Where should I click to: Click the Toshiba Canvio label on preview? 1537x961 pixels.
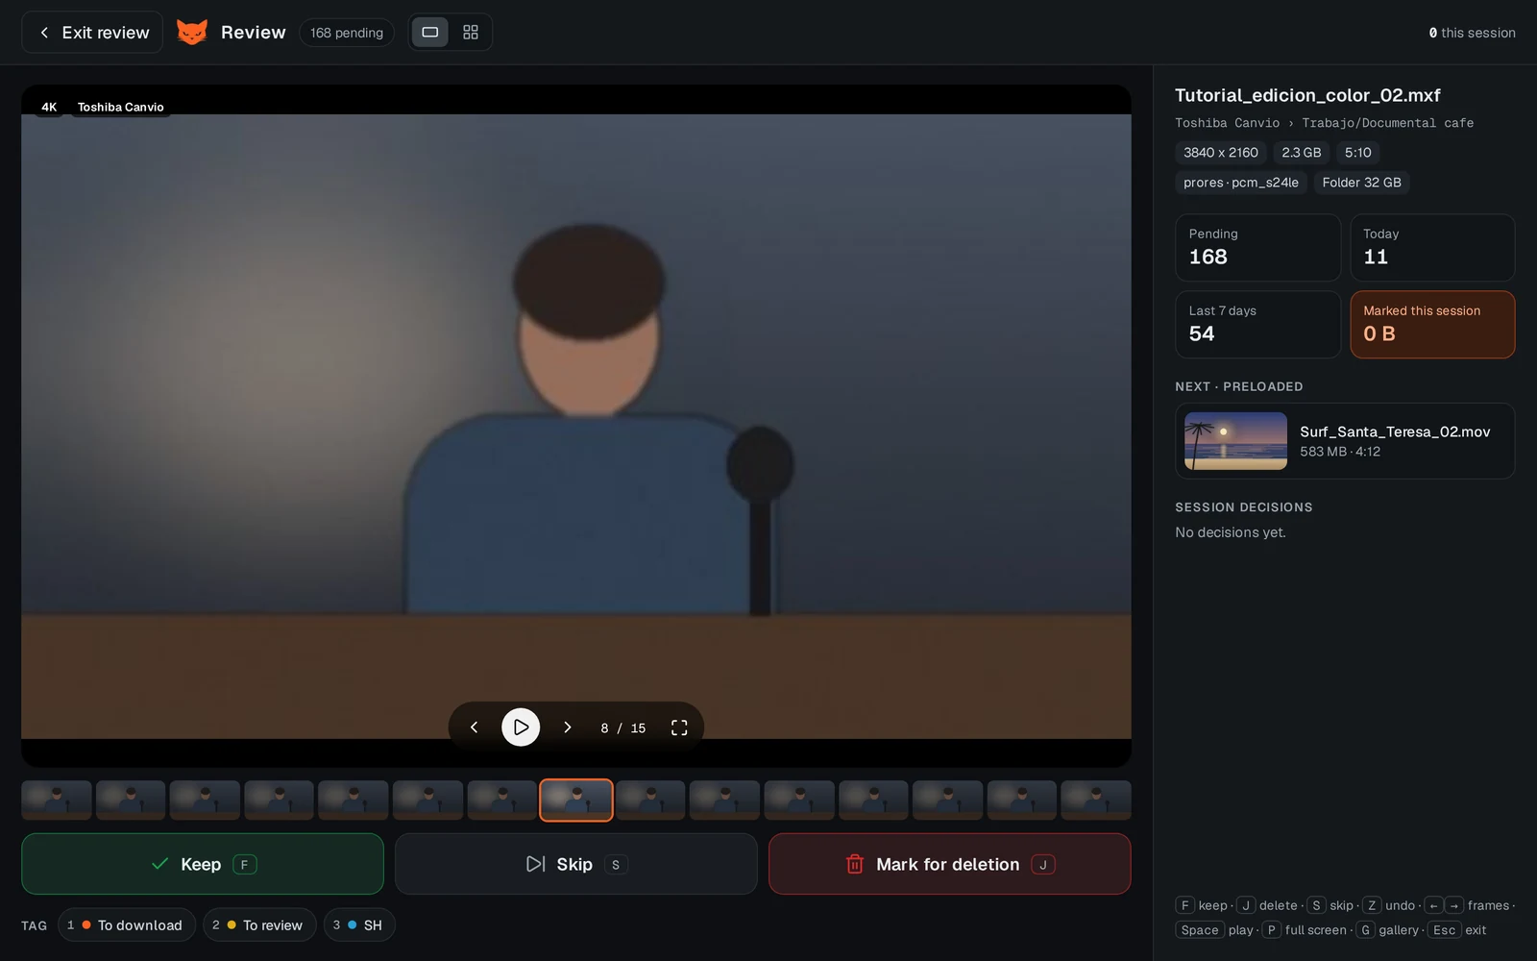[x=120, y=107]
